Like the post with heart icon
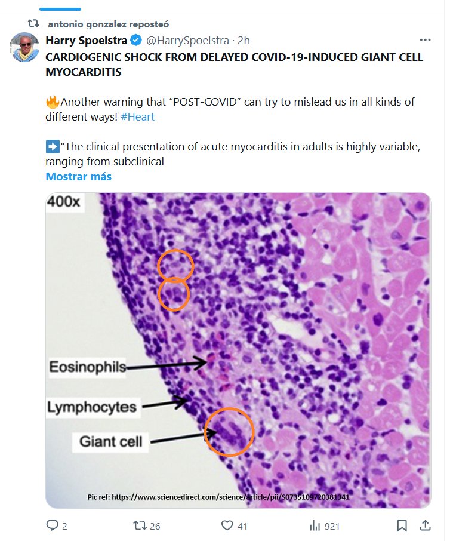The width and height of the screenshot is (450, 541). coord(227,525)
